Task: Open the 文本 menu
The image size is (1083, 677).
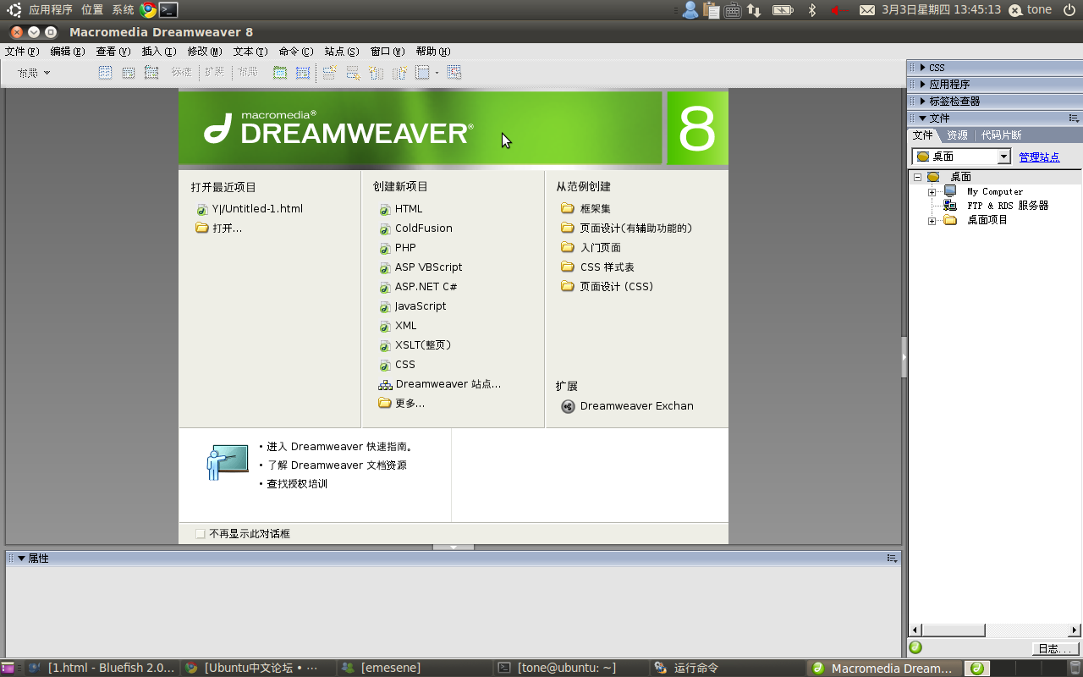Action: pyautogui.click(x=250, y=52)
